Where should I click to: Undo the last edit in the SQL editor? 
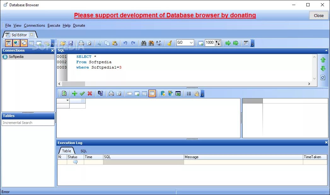125,43
